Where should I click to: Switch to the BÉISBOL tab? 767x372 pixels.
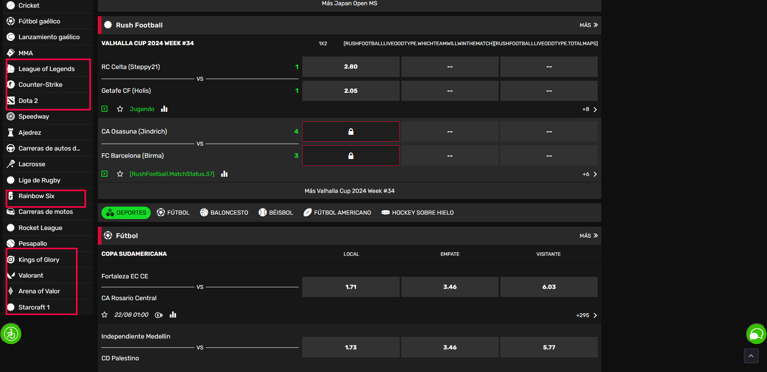click(276, 213)
